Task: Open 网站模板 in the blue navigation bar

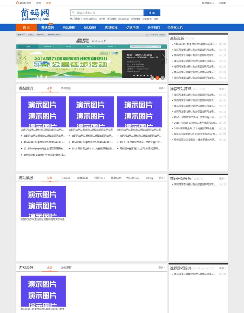Action: coord(69,27)
